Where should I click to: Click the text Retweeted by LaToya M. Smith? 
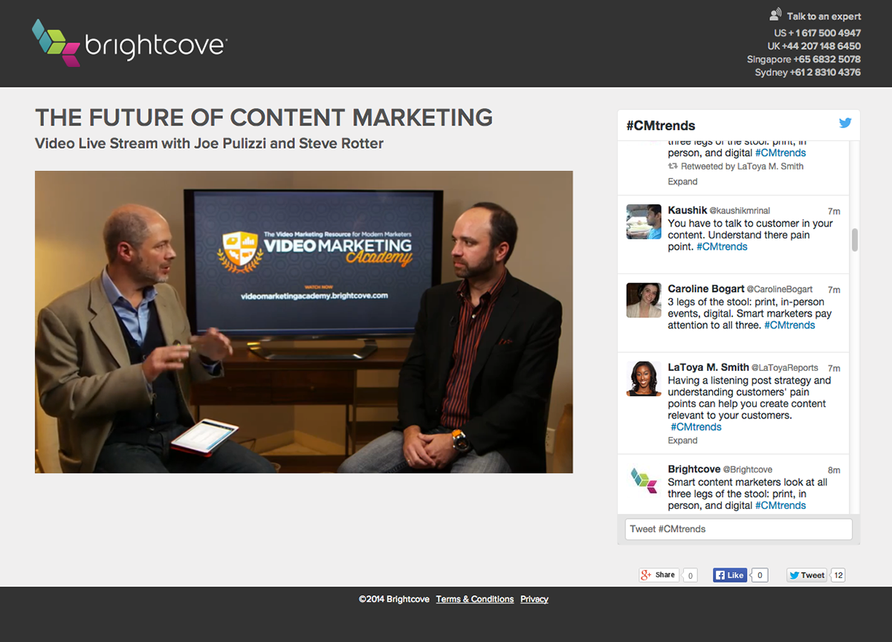click(742, 166)
